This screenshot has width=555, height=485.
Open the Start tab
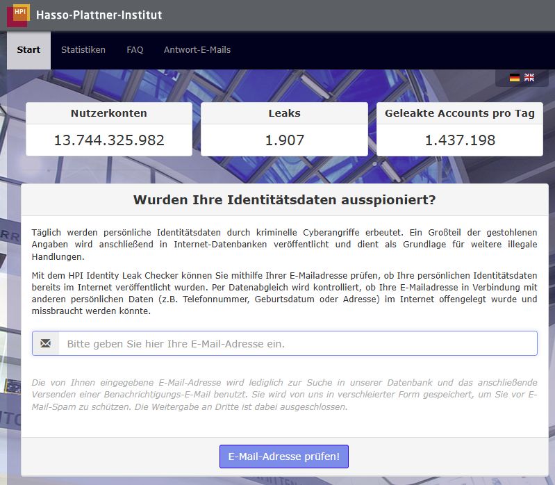click(x=28, y=50)
